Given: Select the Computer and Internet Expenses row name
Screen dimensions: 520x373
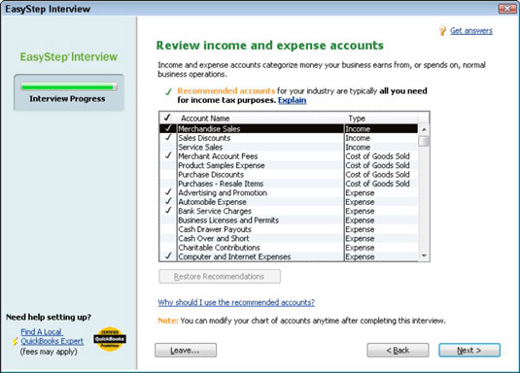Looking at the screenshot, I should pos(234,256).
